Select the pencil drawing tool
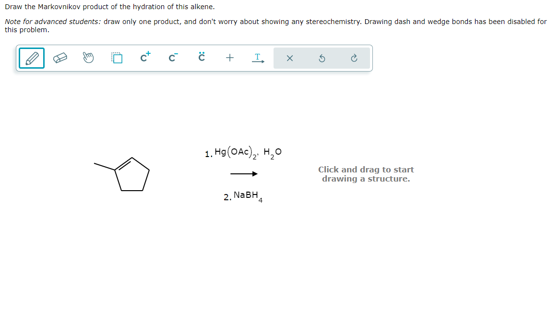This screenshot has height=328, width=549. pos(31,58)
